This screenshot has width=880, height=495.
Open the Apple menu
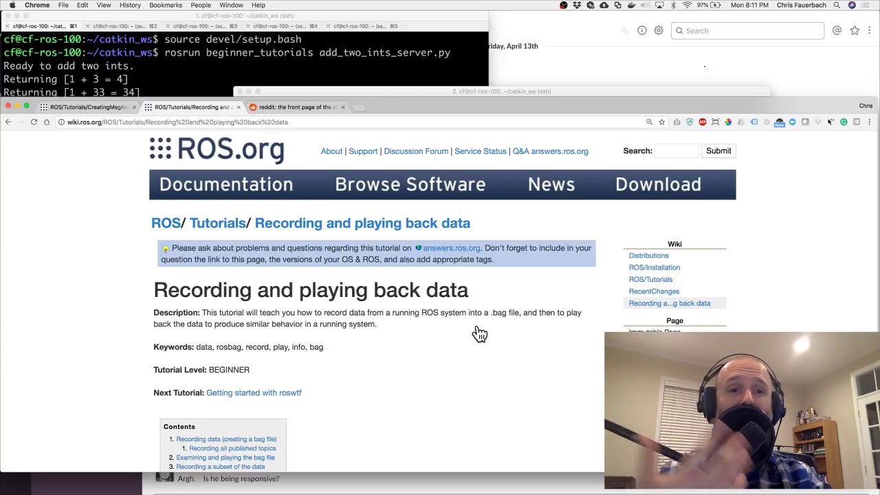coord(12,5)
